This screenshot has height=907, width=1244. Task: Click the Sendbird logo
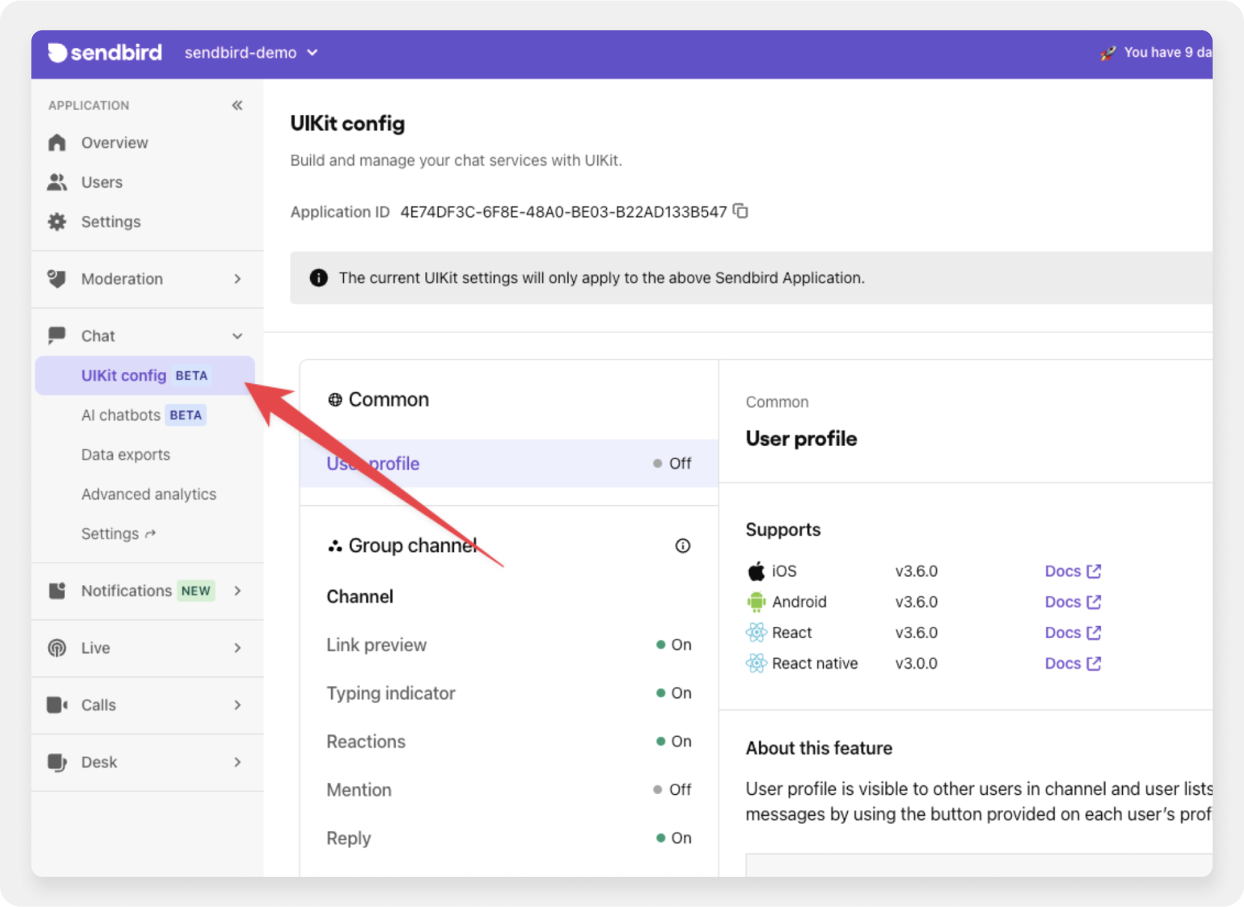pos(105,52)
